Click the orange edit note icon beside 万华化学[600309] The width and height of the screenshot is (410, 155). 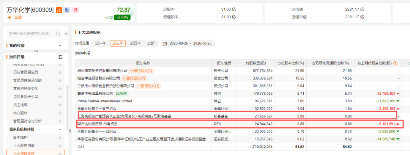(59, 10)
